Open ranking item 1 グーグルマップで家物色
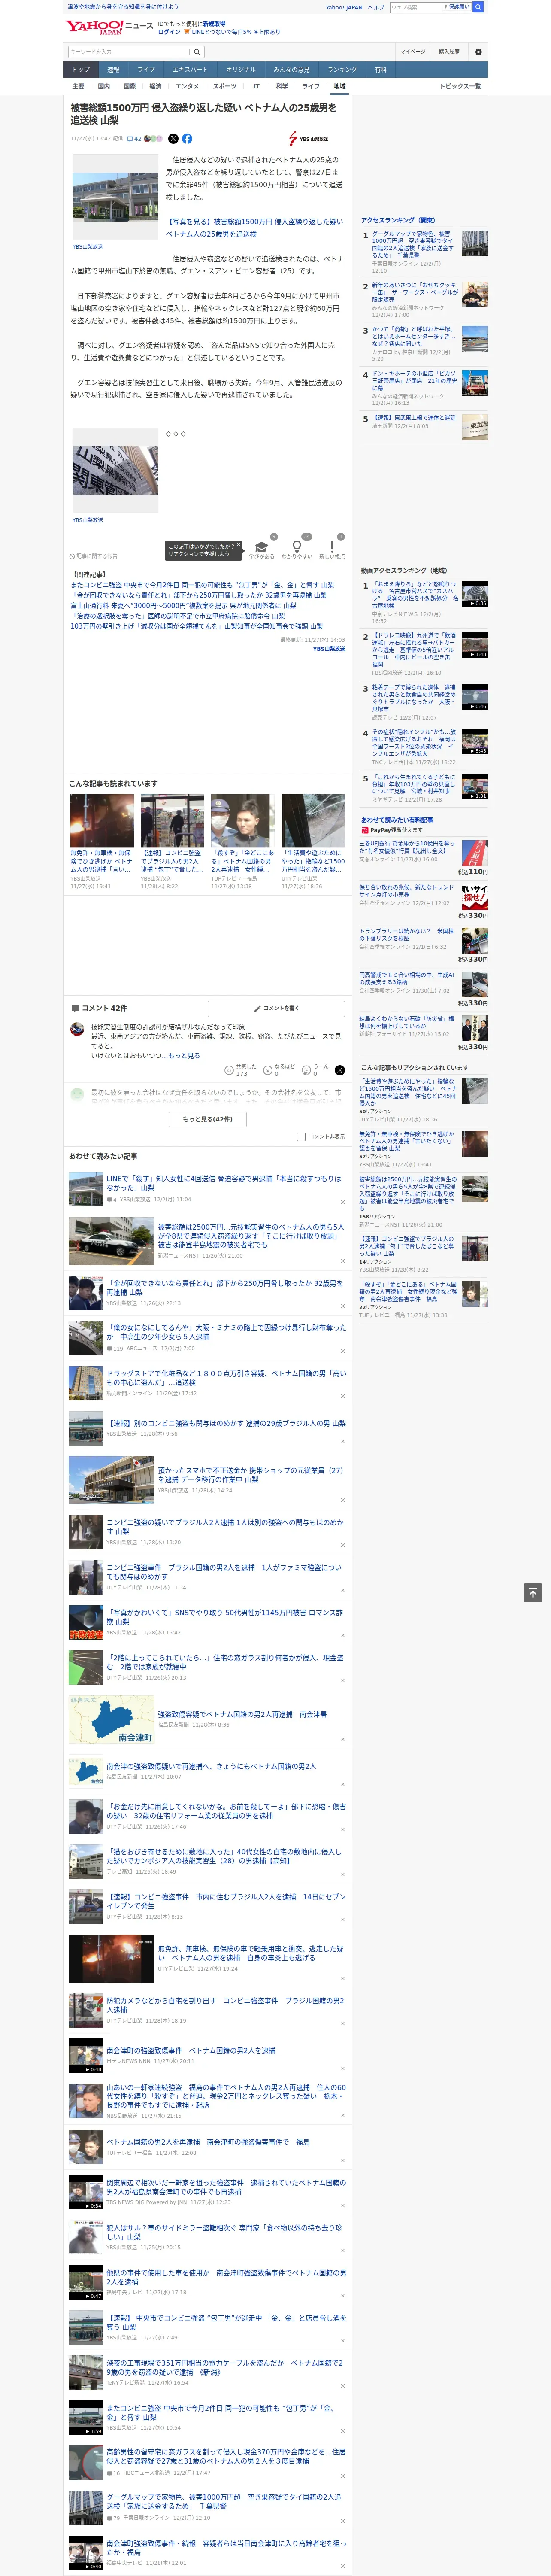 pos(412,245)
